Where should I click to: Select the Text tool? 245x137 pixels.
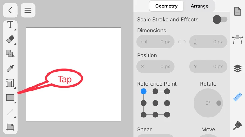click(10, 25)
